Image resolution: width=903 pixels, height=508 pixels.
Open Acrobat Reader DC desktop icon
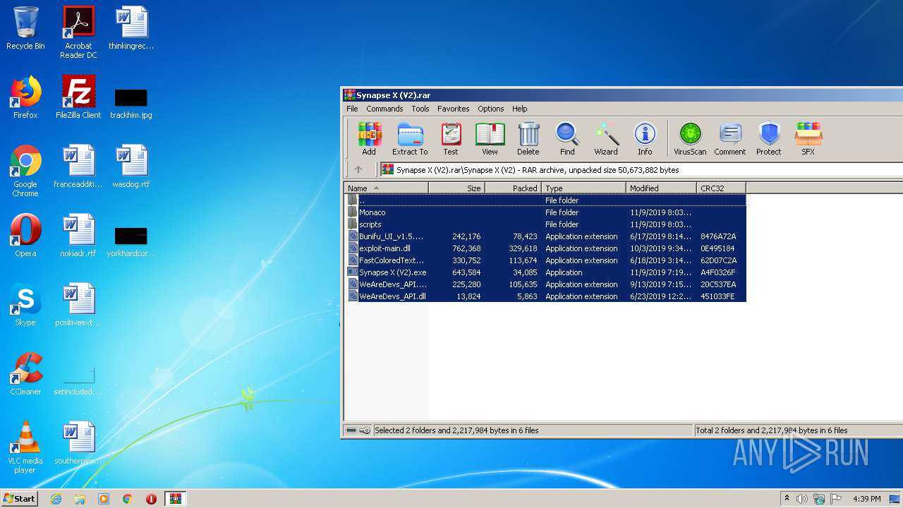(x=78, y=32)
